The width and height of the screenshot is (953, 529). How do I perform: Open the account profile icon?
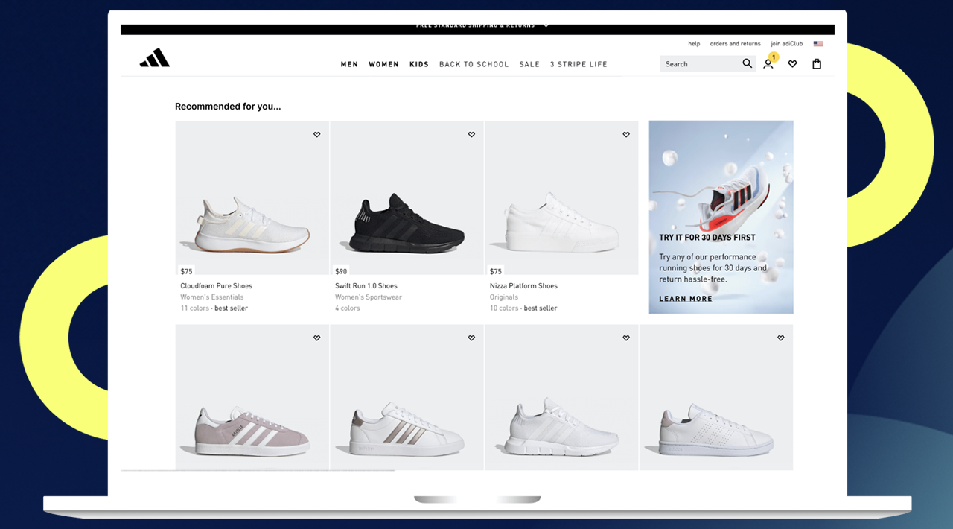tap(768, 64)
